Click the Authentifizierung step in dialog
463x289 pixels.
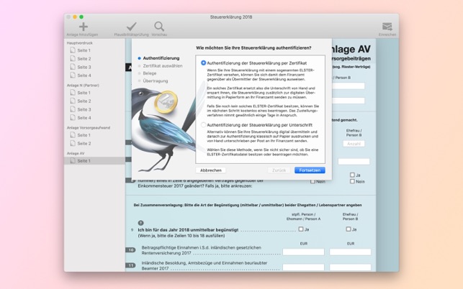pyautogui.click(x=161, y=58)
